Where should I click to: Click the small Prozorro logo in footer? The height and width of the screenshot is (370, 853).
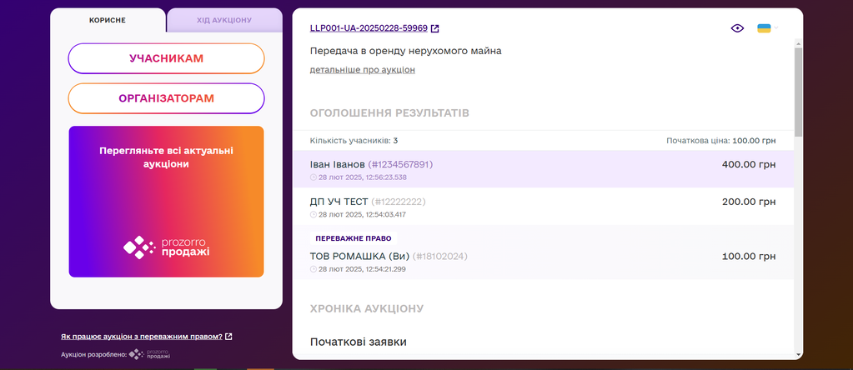coord(148,354)
